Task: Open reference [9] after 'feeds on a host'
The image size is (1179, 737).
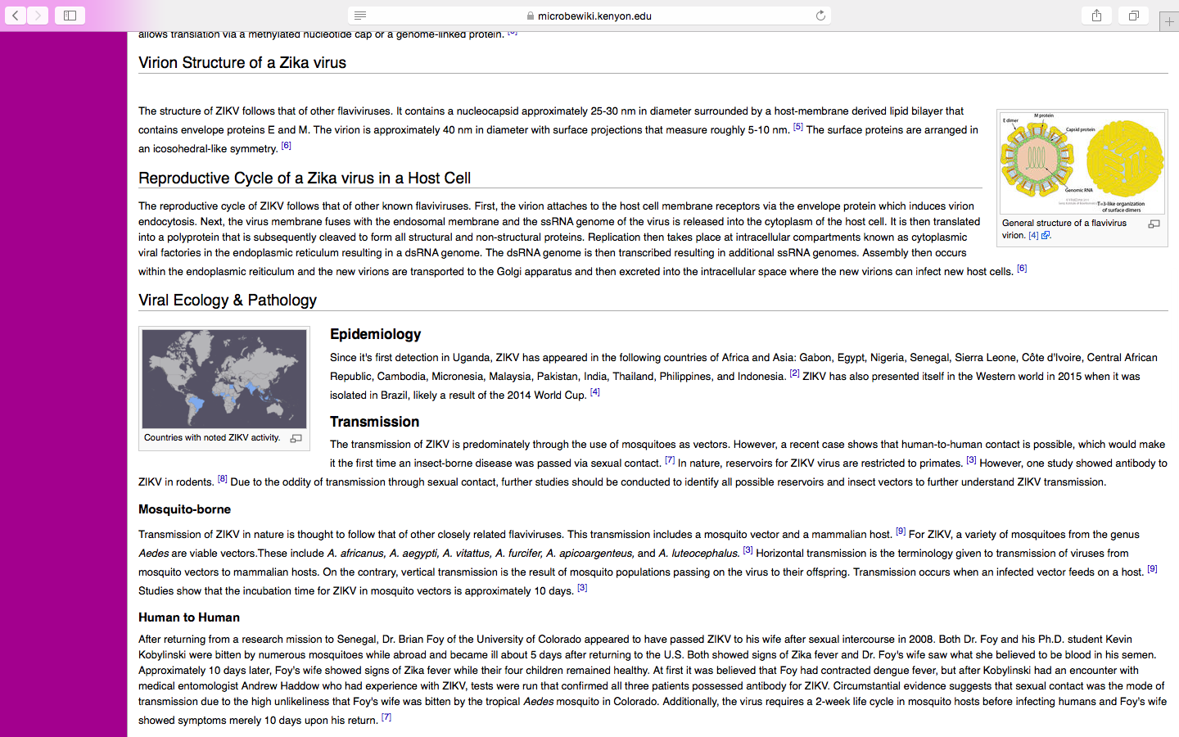Action: 1152,569
